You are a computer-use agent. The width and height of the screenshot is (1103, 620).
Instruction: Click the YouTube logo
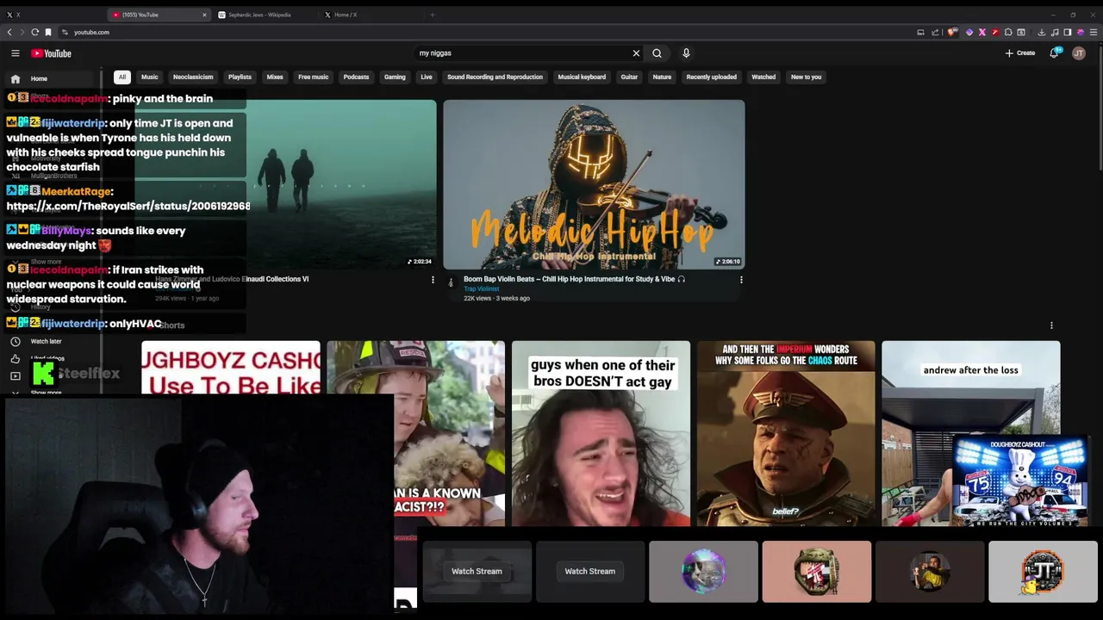pos(51,53)
